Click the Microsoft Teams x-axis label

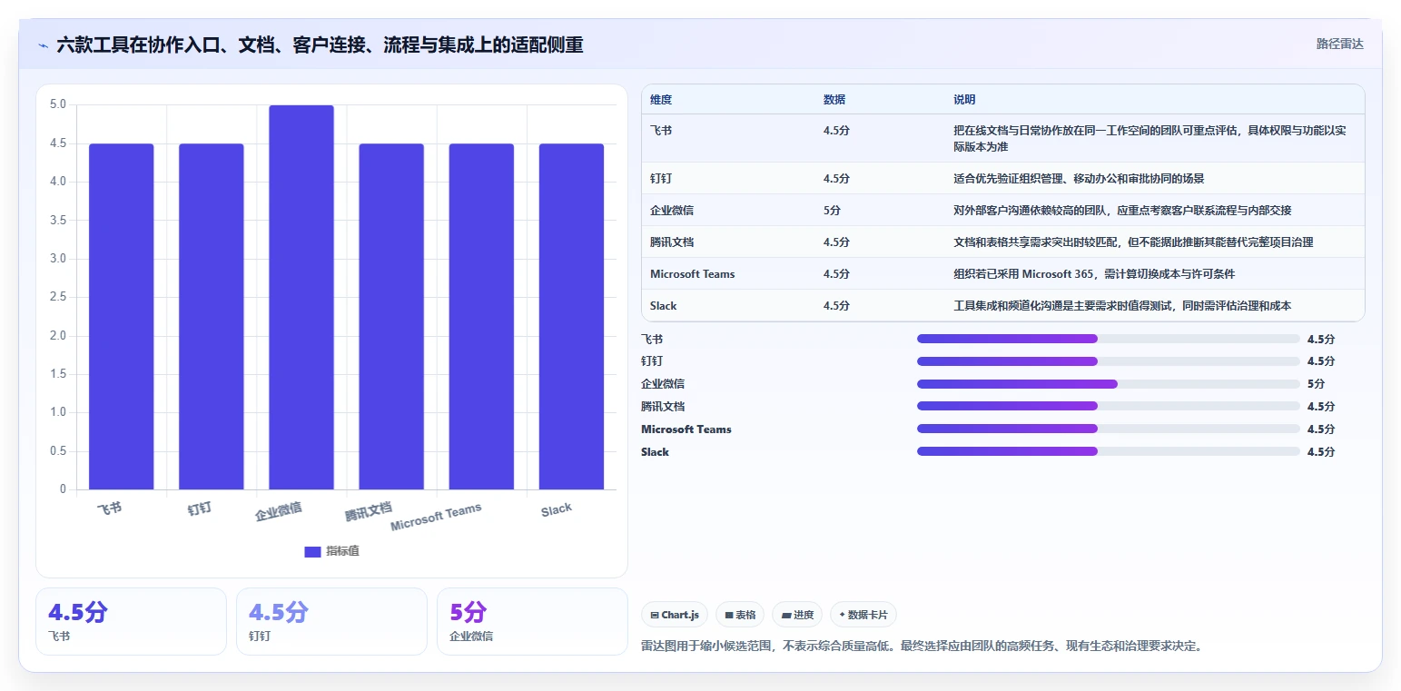tap(436, 518)
